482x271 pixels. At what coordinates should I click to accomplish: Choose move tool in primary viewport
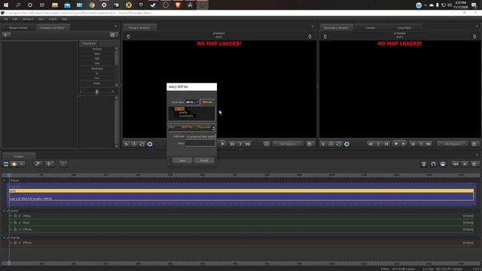coord(134,144)
